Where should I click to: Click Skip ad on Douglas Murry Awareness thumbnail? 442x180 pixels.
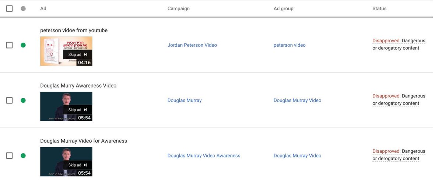coord(78,110)
